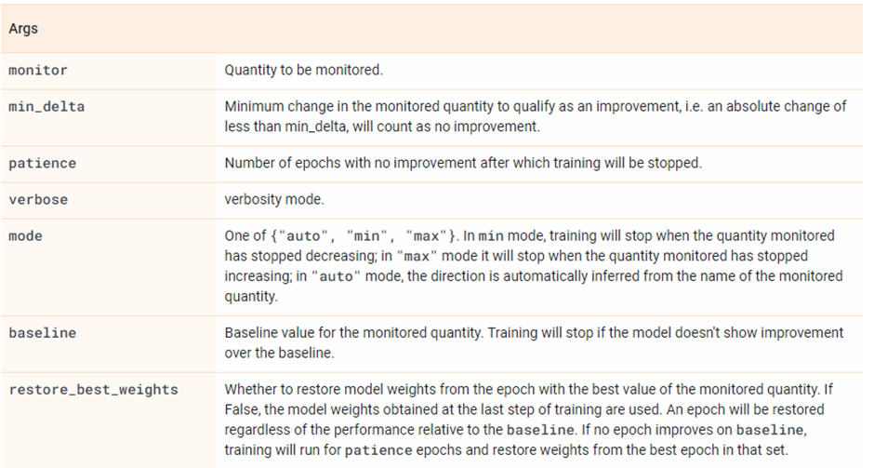Click 'less than min_delta' description line
The image size is (874, 468).
click(382, 127)
